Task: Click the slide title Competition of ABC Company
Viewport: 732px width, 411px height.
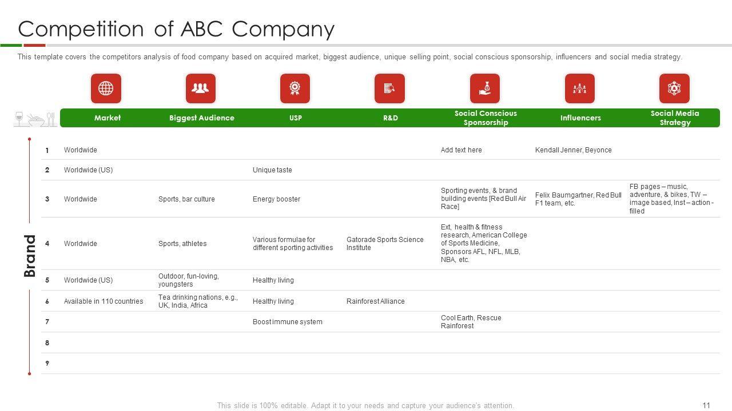Action: click(x=176, y=29)
